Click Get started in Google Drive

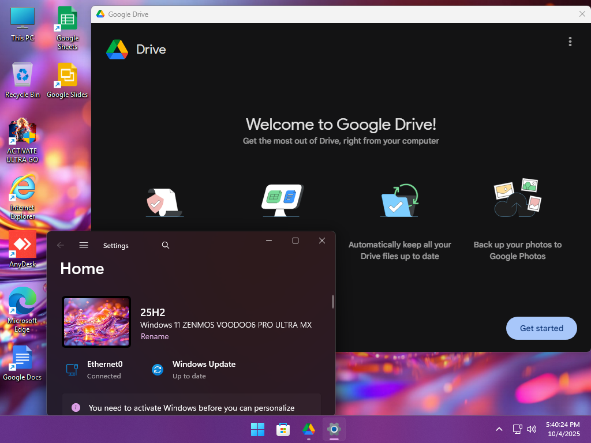click(541, 328)
